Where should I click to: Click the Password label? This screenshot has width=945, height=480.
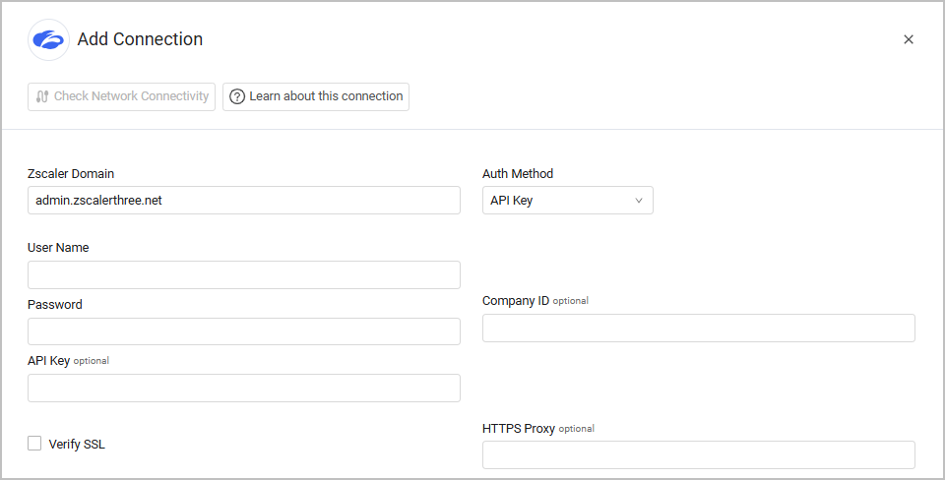(55, 304)
